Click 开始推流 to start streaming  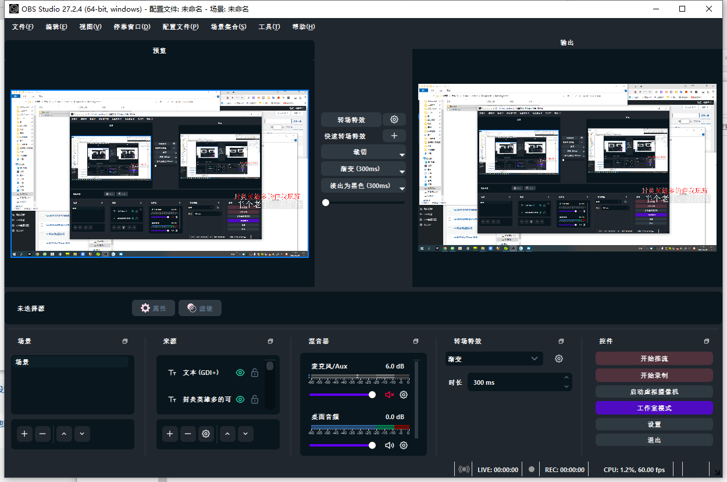[x=654, y=359]
